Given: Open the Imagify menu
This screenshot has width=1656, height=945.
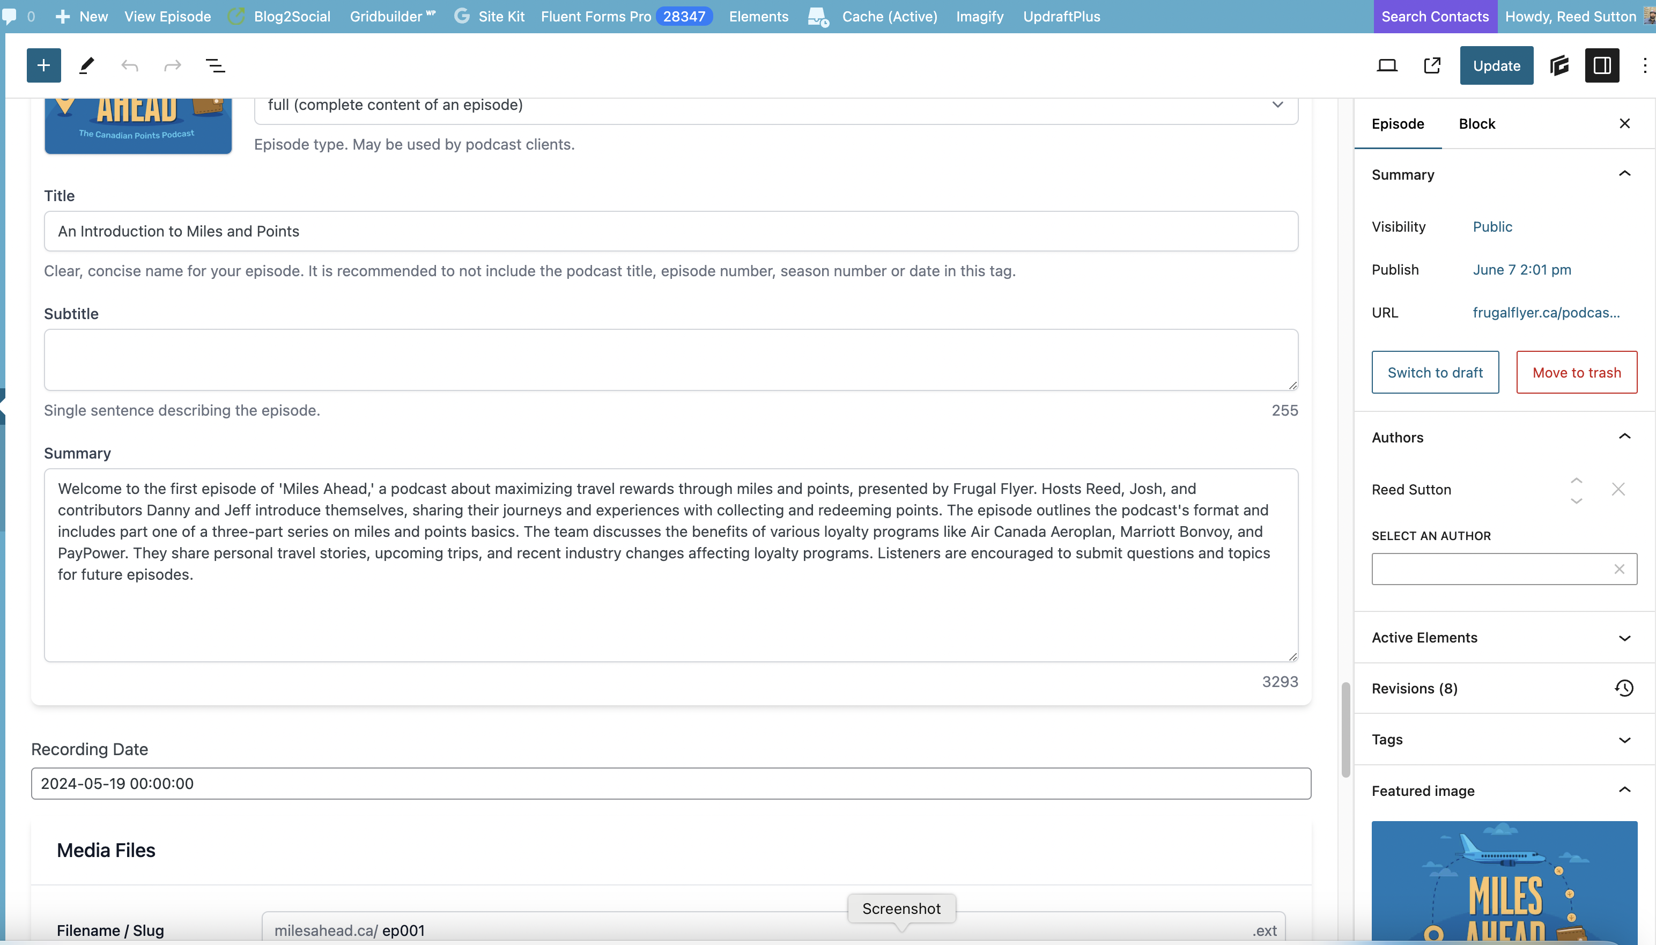Looking at the screenshot, I should coord(980,16).
